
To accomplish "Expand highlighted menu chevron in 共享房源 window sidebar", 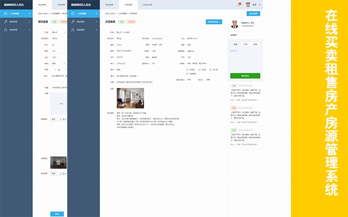I will point(97,14).
